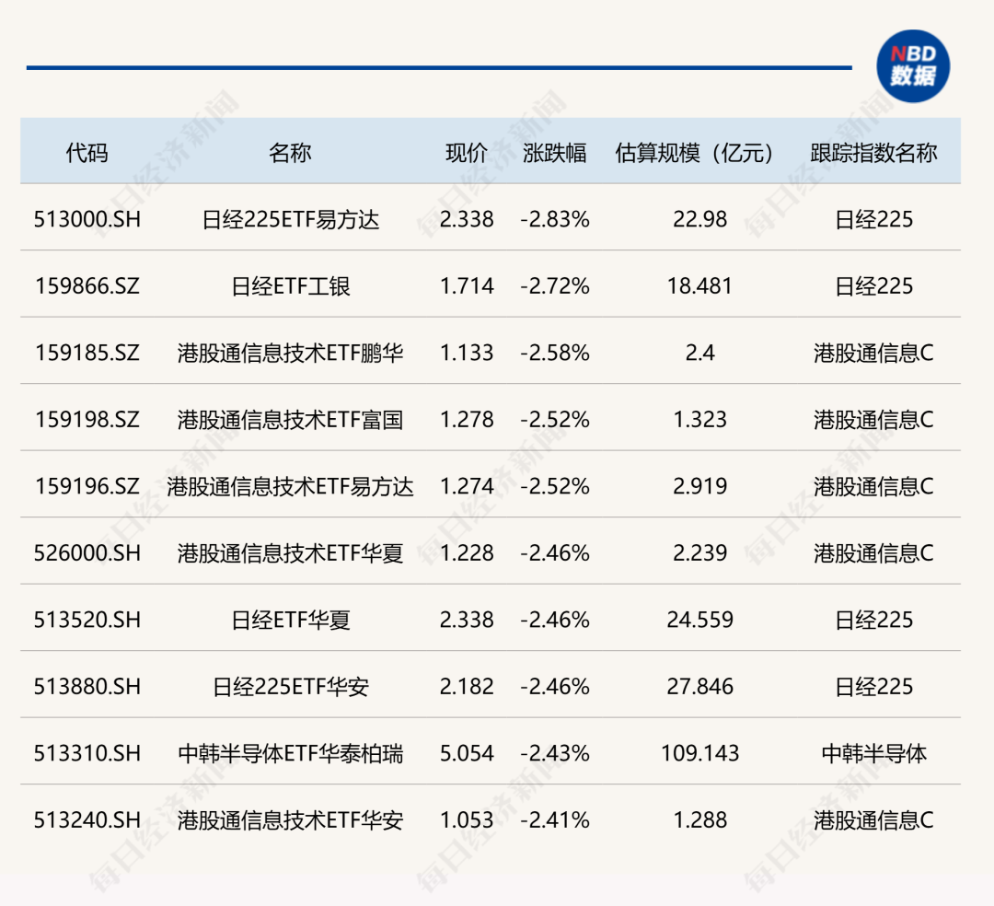The image size is (994, 906).
Task: Select code 513880.SH
Action: [x=87, y=687]
